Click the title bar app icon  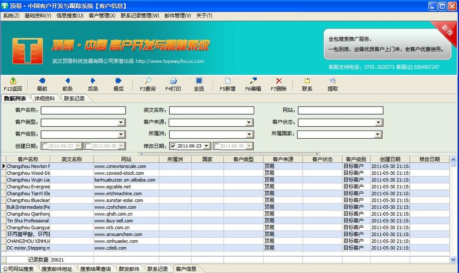pos(5,5)
